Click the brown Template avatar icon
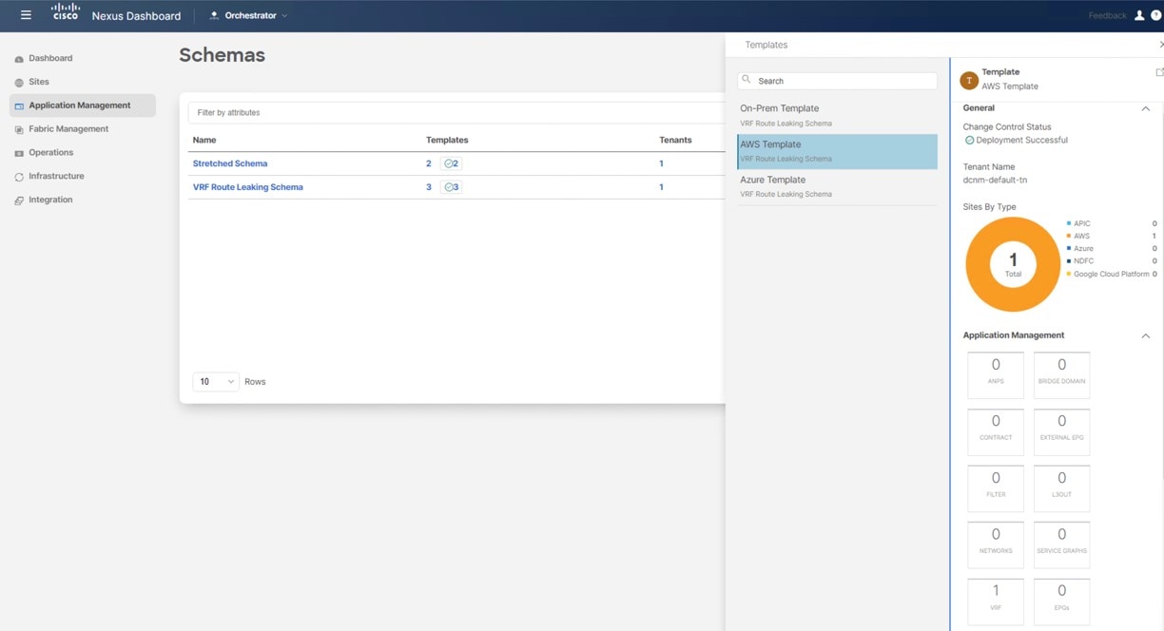 (969, 81)
